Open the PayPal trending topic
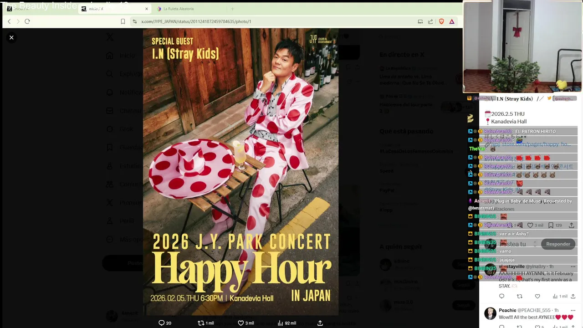This screenshot has width=583, height=328. [x=387, y=190]
